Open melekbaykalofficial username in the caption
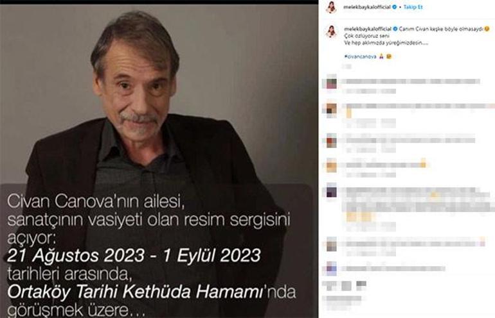 pyautogui.click(x=368, y=29)
